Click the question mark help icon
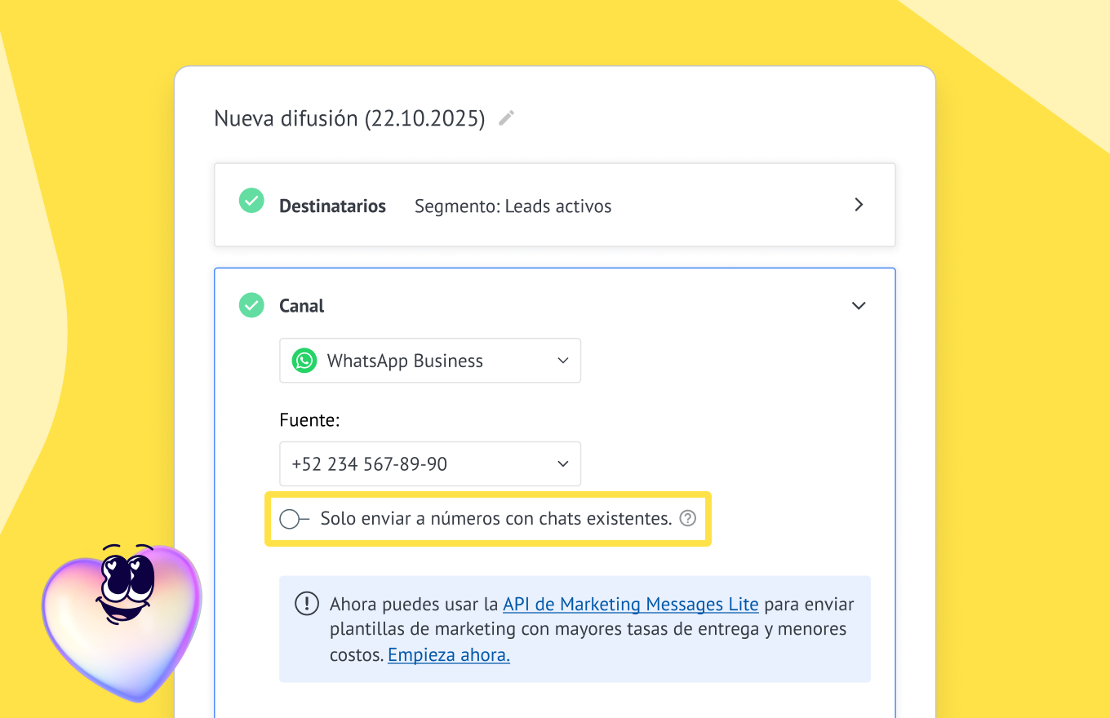Screen dimensions: 1110x718 (688, 518)
